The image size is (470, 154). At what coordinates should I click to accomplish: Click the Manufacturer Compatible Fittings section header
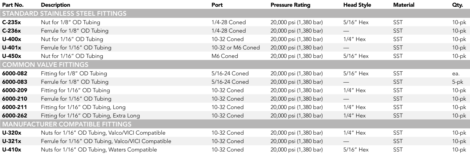click(x=66, y=124)
